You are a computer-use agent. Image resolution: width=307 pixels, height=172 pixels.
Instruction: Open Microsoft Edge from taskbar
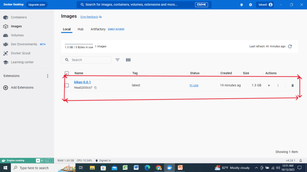tap(148, 167)
